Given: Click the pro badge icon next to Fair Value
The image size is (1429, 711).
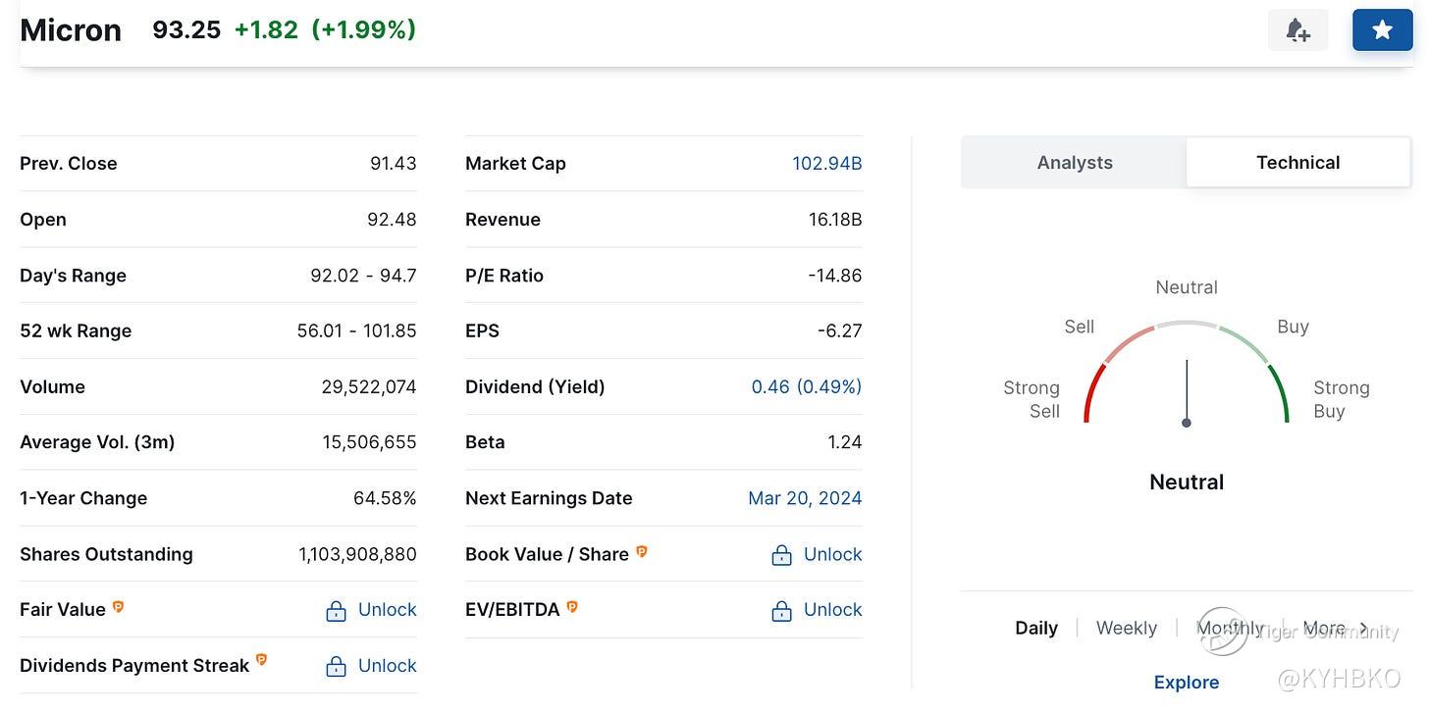Looking at the screenshot, I should (x=118, y=607).
